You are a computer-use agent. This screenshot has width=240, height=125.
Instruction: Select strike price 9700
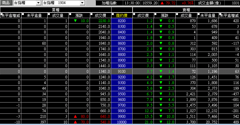(x=122, y=105)
